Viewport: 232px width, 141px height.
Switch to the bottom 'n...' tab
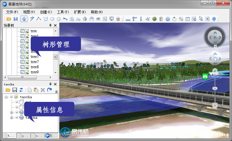(37, 136)
